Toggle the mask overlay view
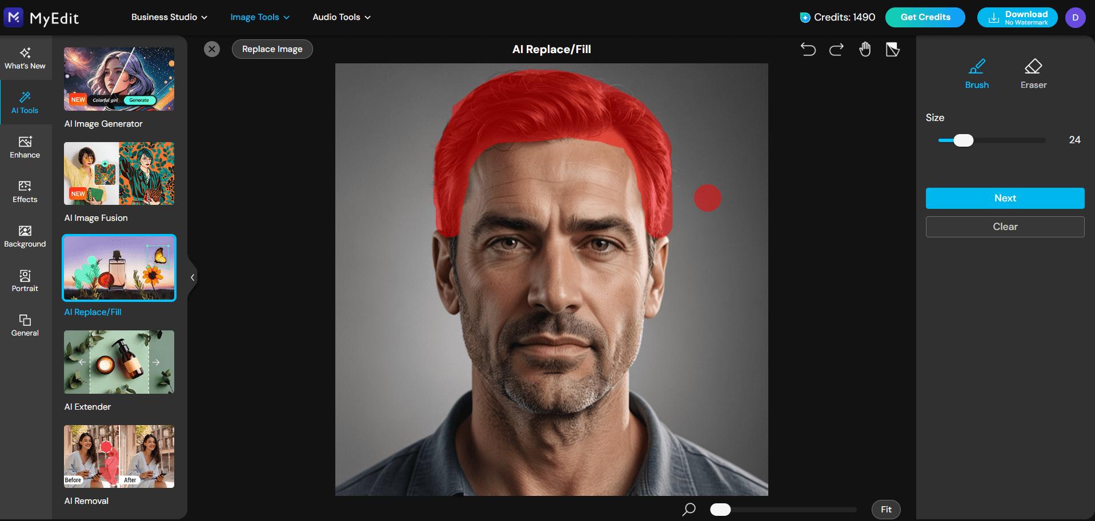The image size is (1095, 521). click(892, 49)
